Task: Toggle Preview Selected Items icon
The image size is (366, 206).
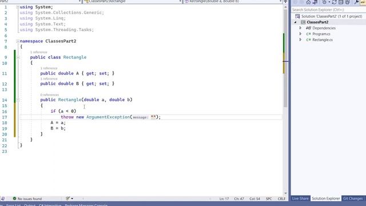Action: point(363,2)
